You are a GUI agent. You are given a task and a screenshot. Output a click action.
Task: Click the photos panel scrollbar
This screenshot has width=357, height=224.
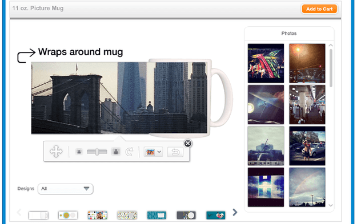[x=331, y=68]
